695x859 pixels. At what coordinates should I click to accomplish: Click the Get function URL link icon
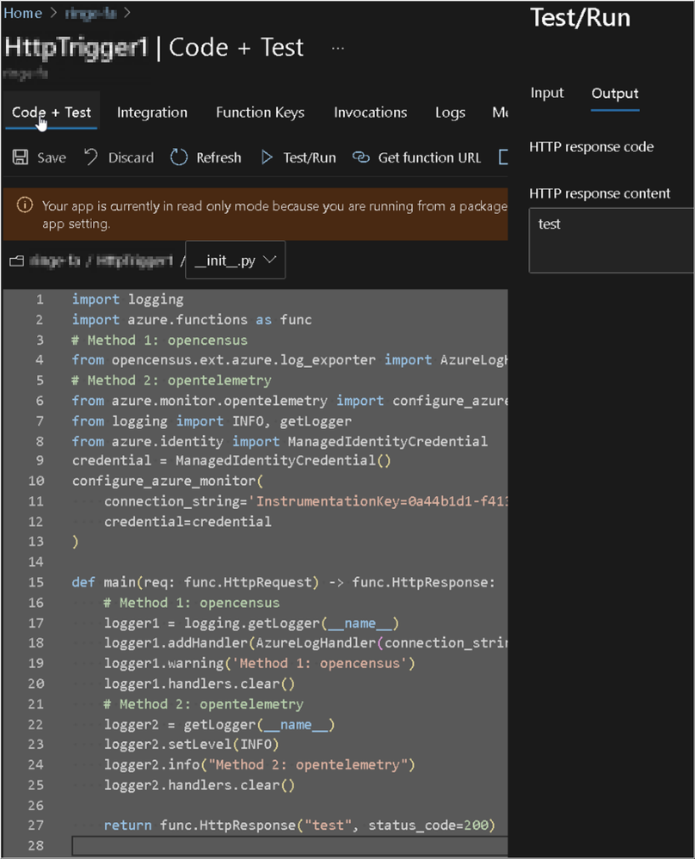pos(361,157)
